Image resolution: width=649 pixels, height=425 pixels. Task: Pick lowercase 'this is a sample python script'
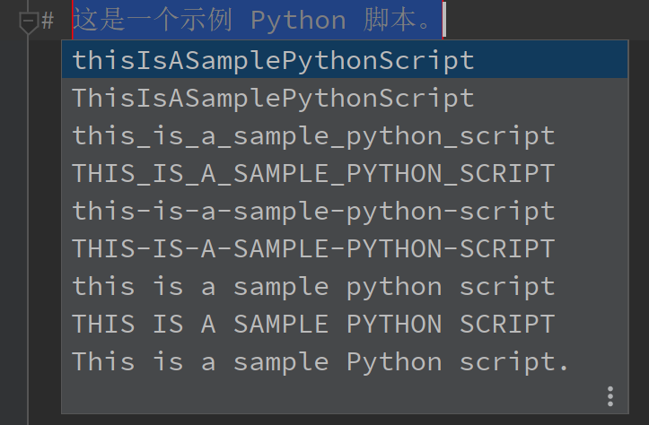click(x=313, y=287)
